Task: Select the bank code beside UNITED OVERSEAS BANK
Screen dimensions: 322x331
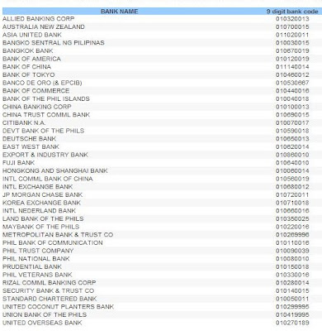Action: pyautogui.click(x=292, y=323)
